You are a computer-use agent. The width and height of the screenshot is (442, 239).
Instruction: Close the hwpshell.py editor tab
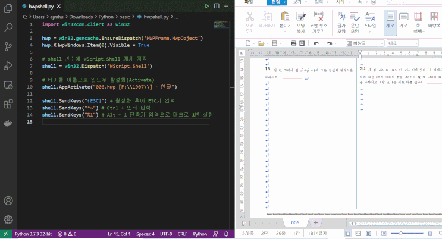click(59, 6)
